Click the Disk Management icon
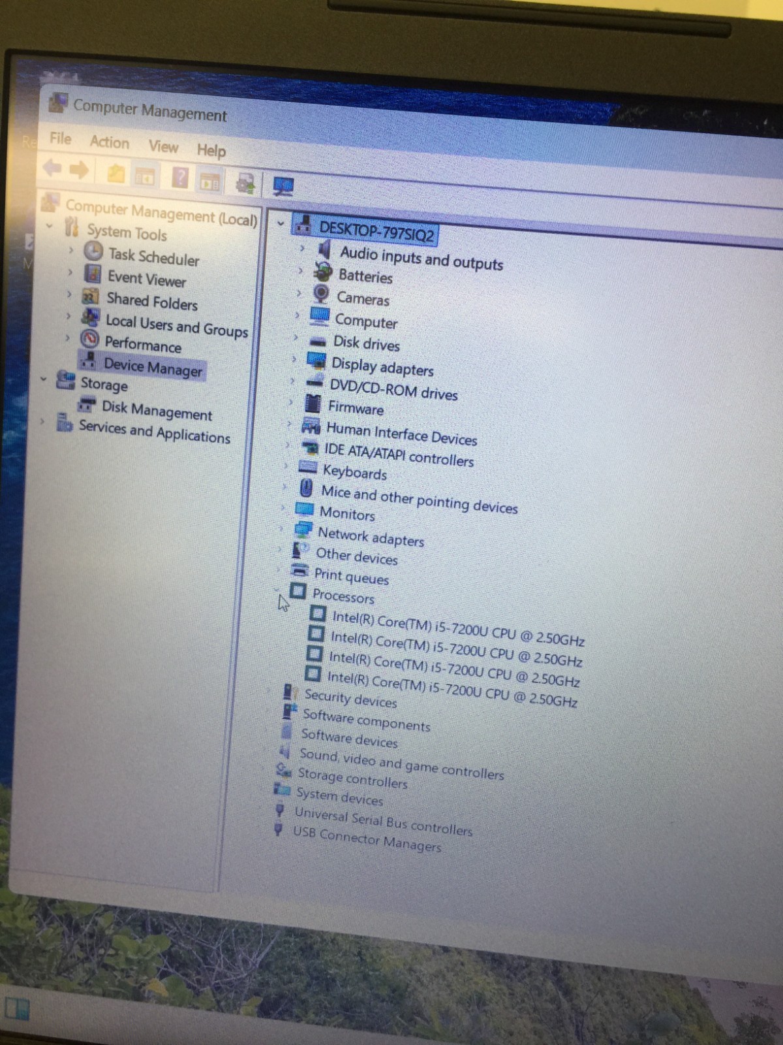This screenshot has width=783, height=1045. tap(86, 404)
